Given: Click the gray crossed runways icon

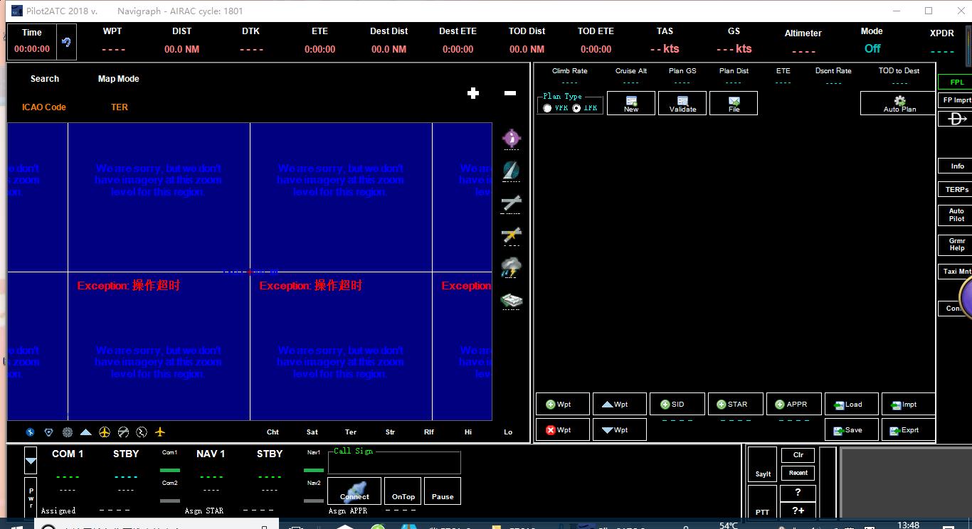Looking at the screenshot, I should 511,203.
